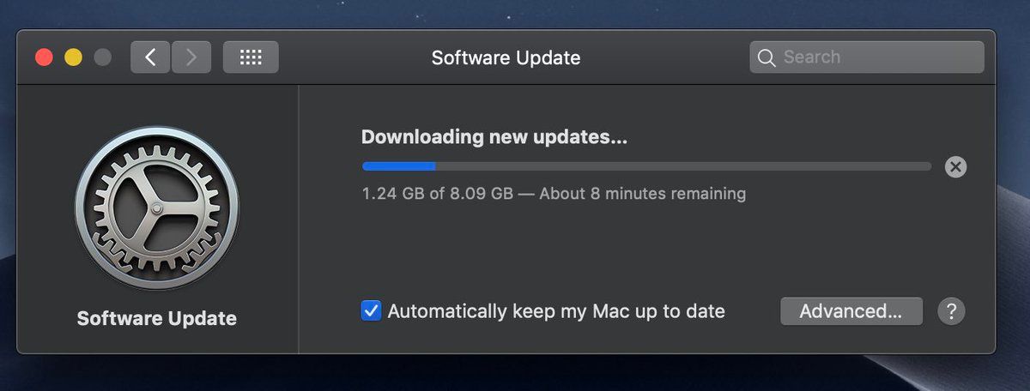
Task: Cancel the update download with the X icon
Action: click(955, 166)
